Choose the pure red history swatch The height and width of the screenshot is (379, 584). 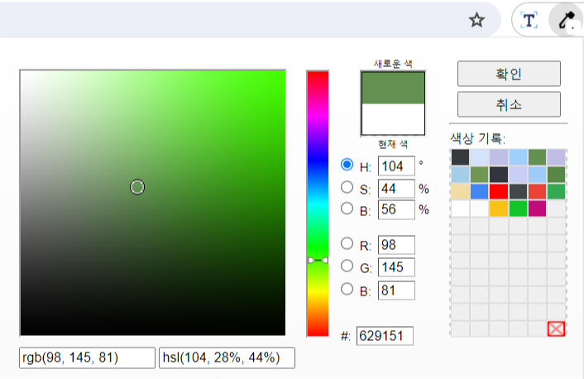pyautogui.click(x=499, y=191)
